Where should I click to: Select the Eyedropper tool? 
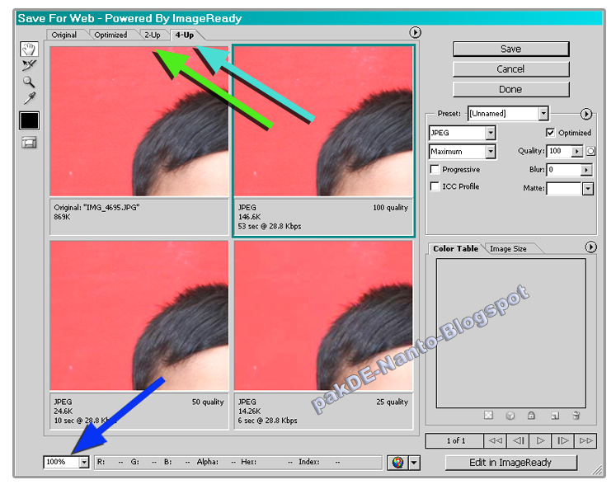coord(30,98)
